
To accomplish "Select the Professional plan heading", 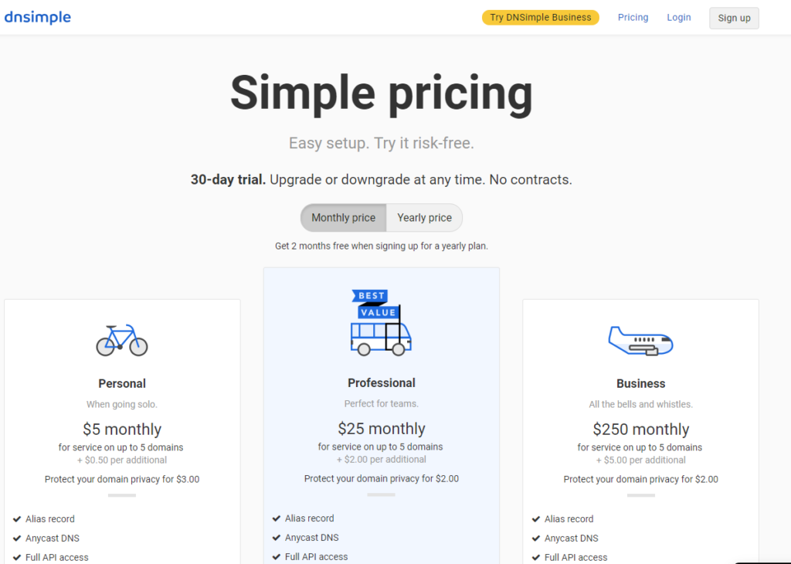I will tap(382, 383).
